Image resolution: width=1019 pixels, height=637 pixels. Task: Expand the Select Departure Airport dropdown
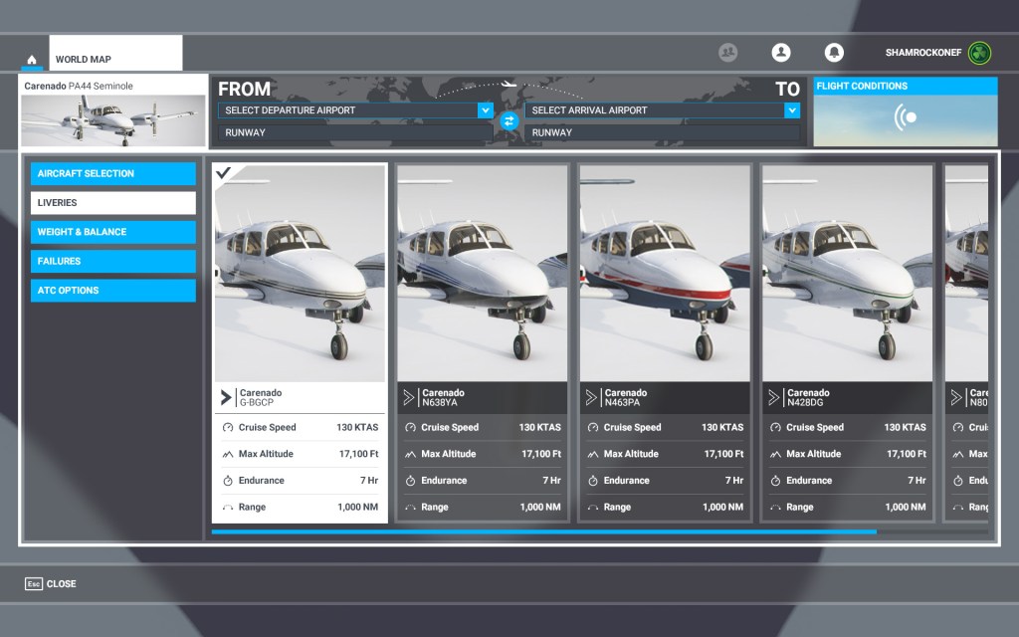pos(485,110)
